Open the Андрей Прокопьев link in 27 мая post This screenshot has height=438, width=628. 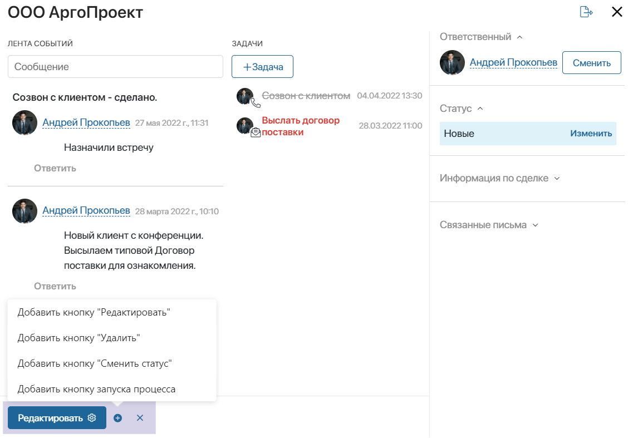[86, 122]
